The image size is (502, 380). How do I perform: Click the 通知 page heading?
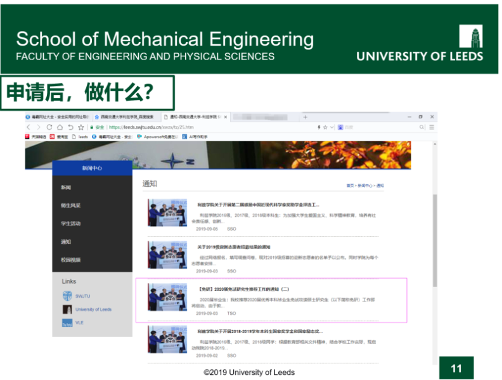(x=150, y=184)
